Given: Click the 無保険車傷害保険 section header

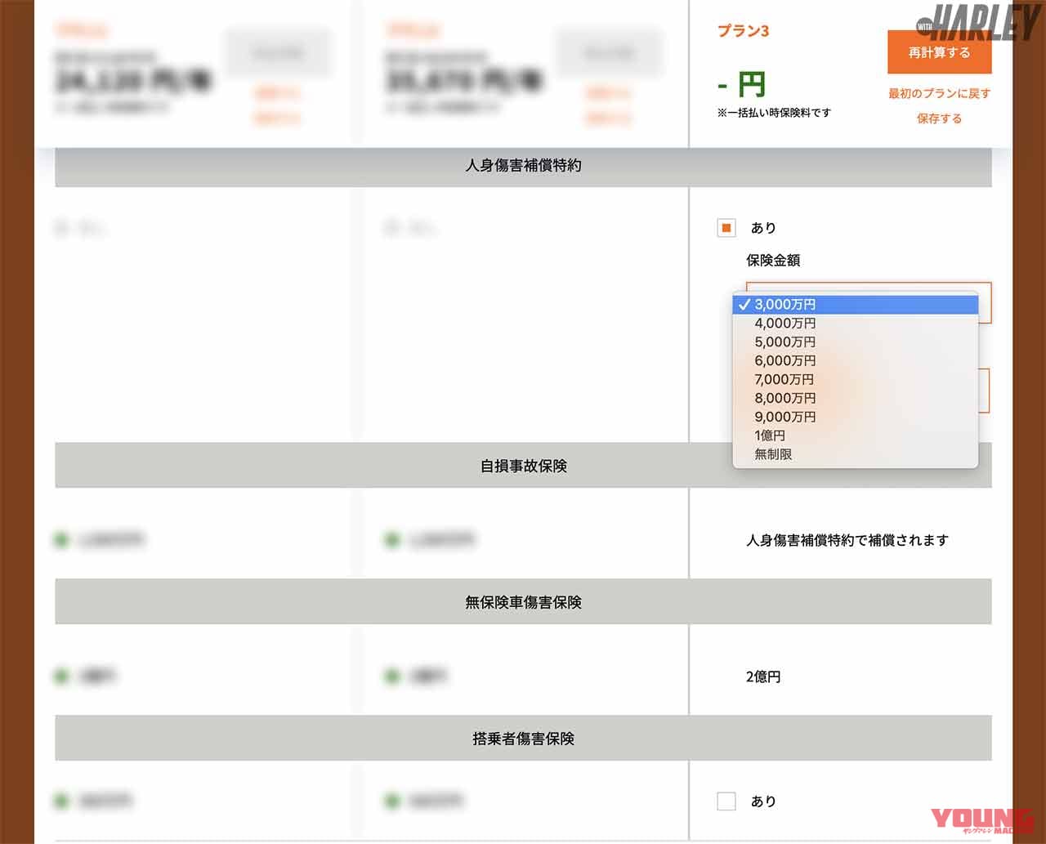Looking at the screenshot, I should pos(523,602).
